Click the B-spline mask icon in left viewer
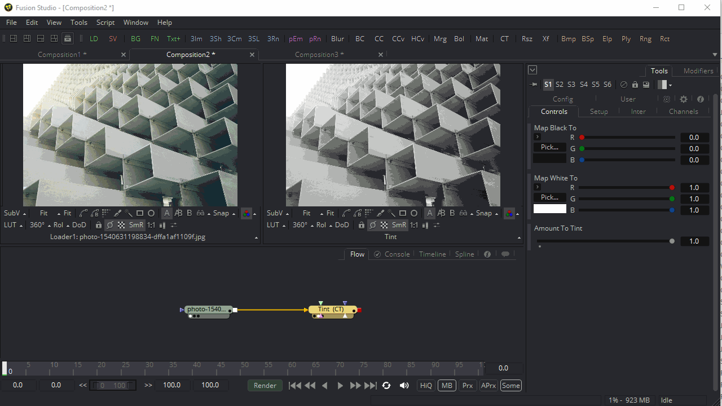The height and width of the screenshot is (406, 722). point(95,213)
